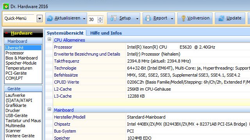Image resolution: width=250 pixels, height=140 pixels.
Task: Click the L2-Cache row label
Action: click(x=62, y=89)
